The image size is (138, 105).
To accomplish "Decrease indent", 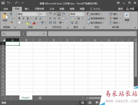I will click(51, 22).
